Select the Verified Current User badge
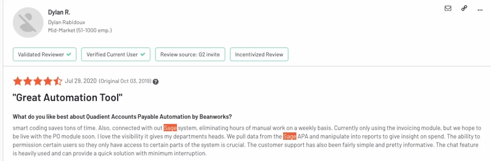 tap(116, 54)
